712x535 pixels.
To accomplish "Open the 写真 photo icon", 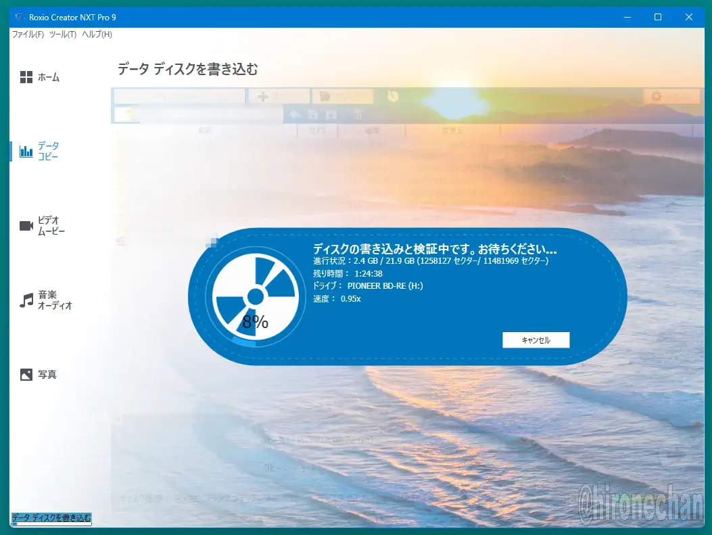I will click(x=26, y=374).
